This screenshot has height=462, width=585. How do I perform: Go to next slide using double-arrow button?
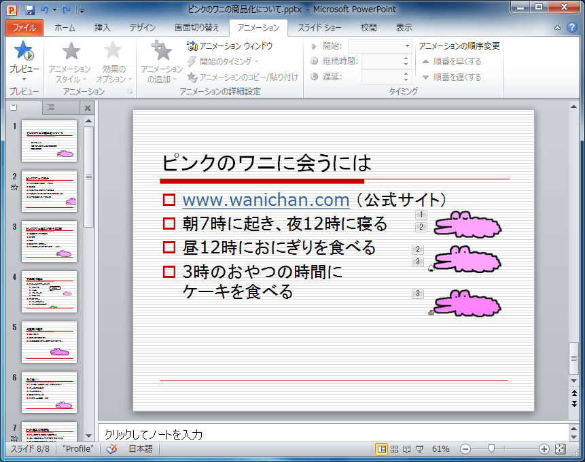coord(574,404)
